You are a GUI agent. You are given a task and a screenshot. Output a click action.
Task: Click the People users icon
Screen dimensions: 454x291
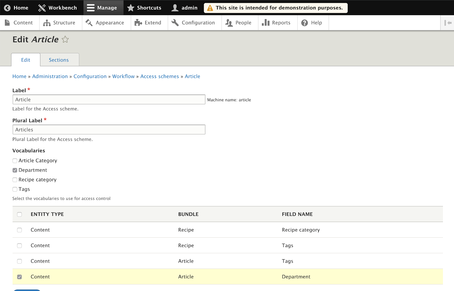[x=229, y=23]
